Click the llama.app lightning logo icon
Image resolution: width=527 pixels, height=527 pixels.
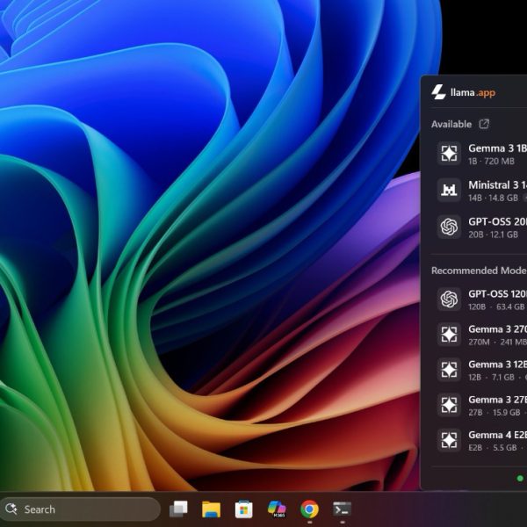[438, 92]
